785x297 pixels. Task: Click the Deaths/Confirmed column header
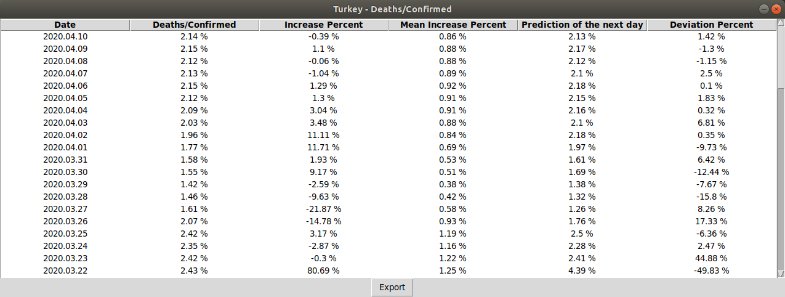click(x=195, y=25)
